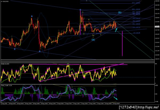Select the Fibonacci 61.8 level label
160x110 pixels.
pos(136,18)
